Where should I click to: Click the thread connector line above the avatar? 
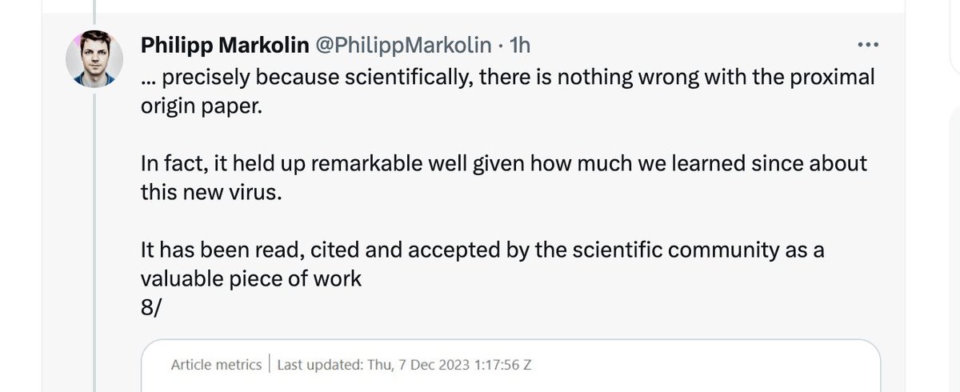pyautogui.click(x=94, y=12)
